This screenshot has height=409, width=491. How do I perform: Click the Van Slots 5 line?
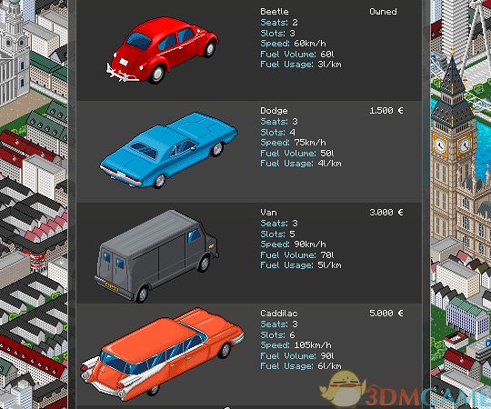(x=277, y=234)
